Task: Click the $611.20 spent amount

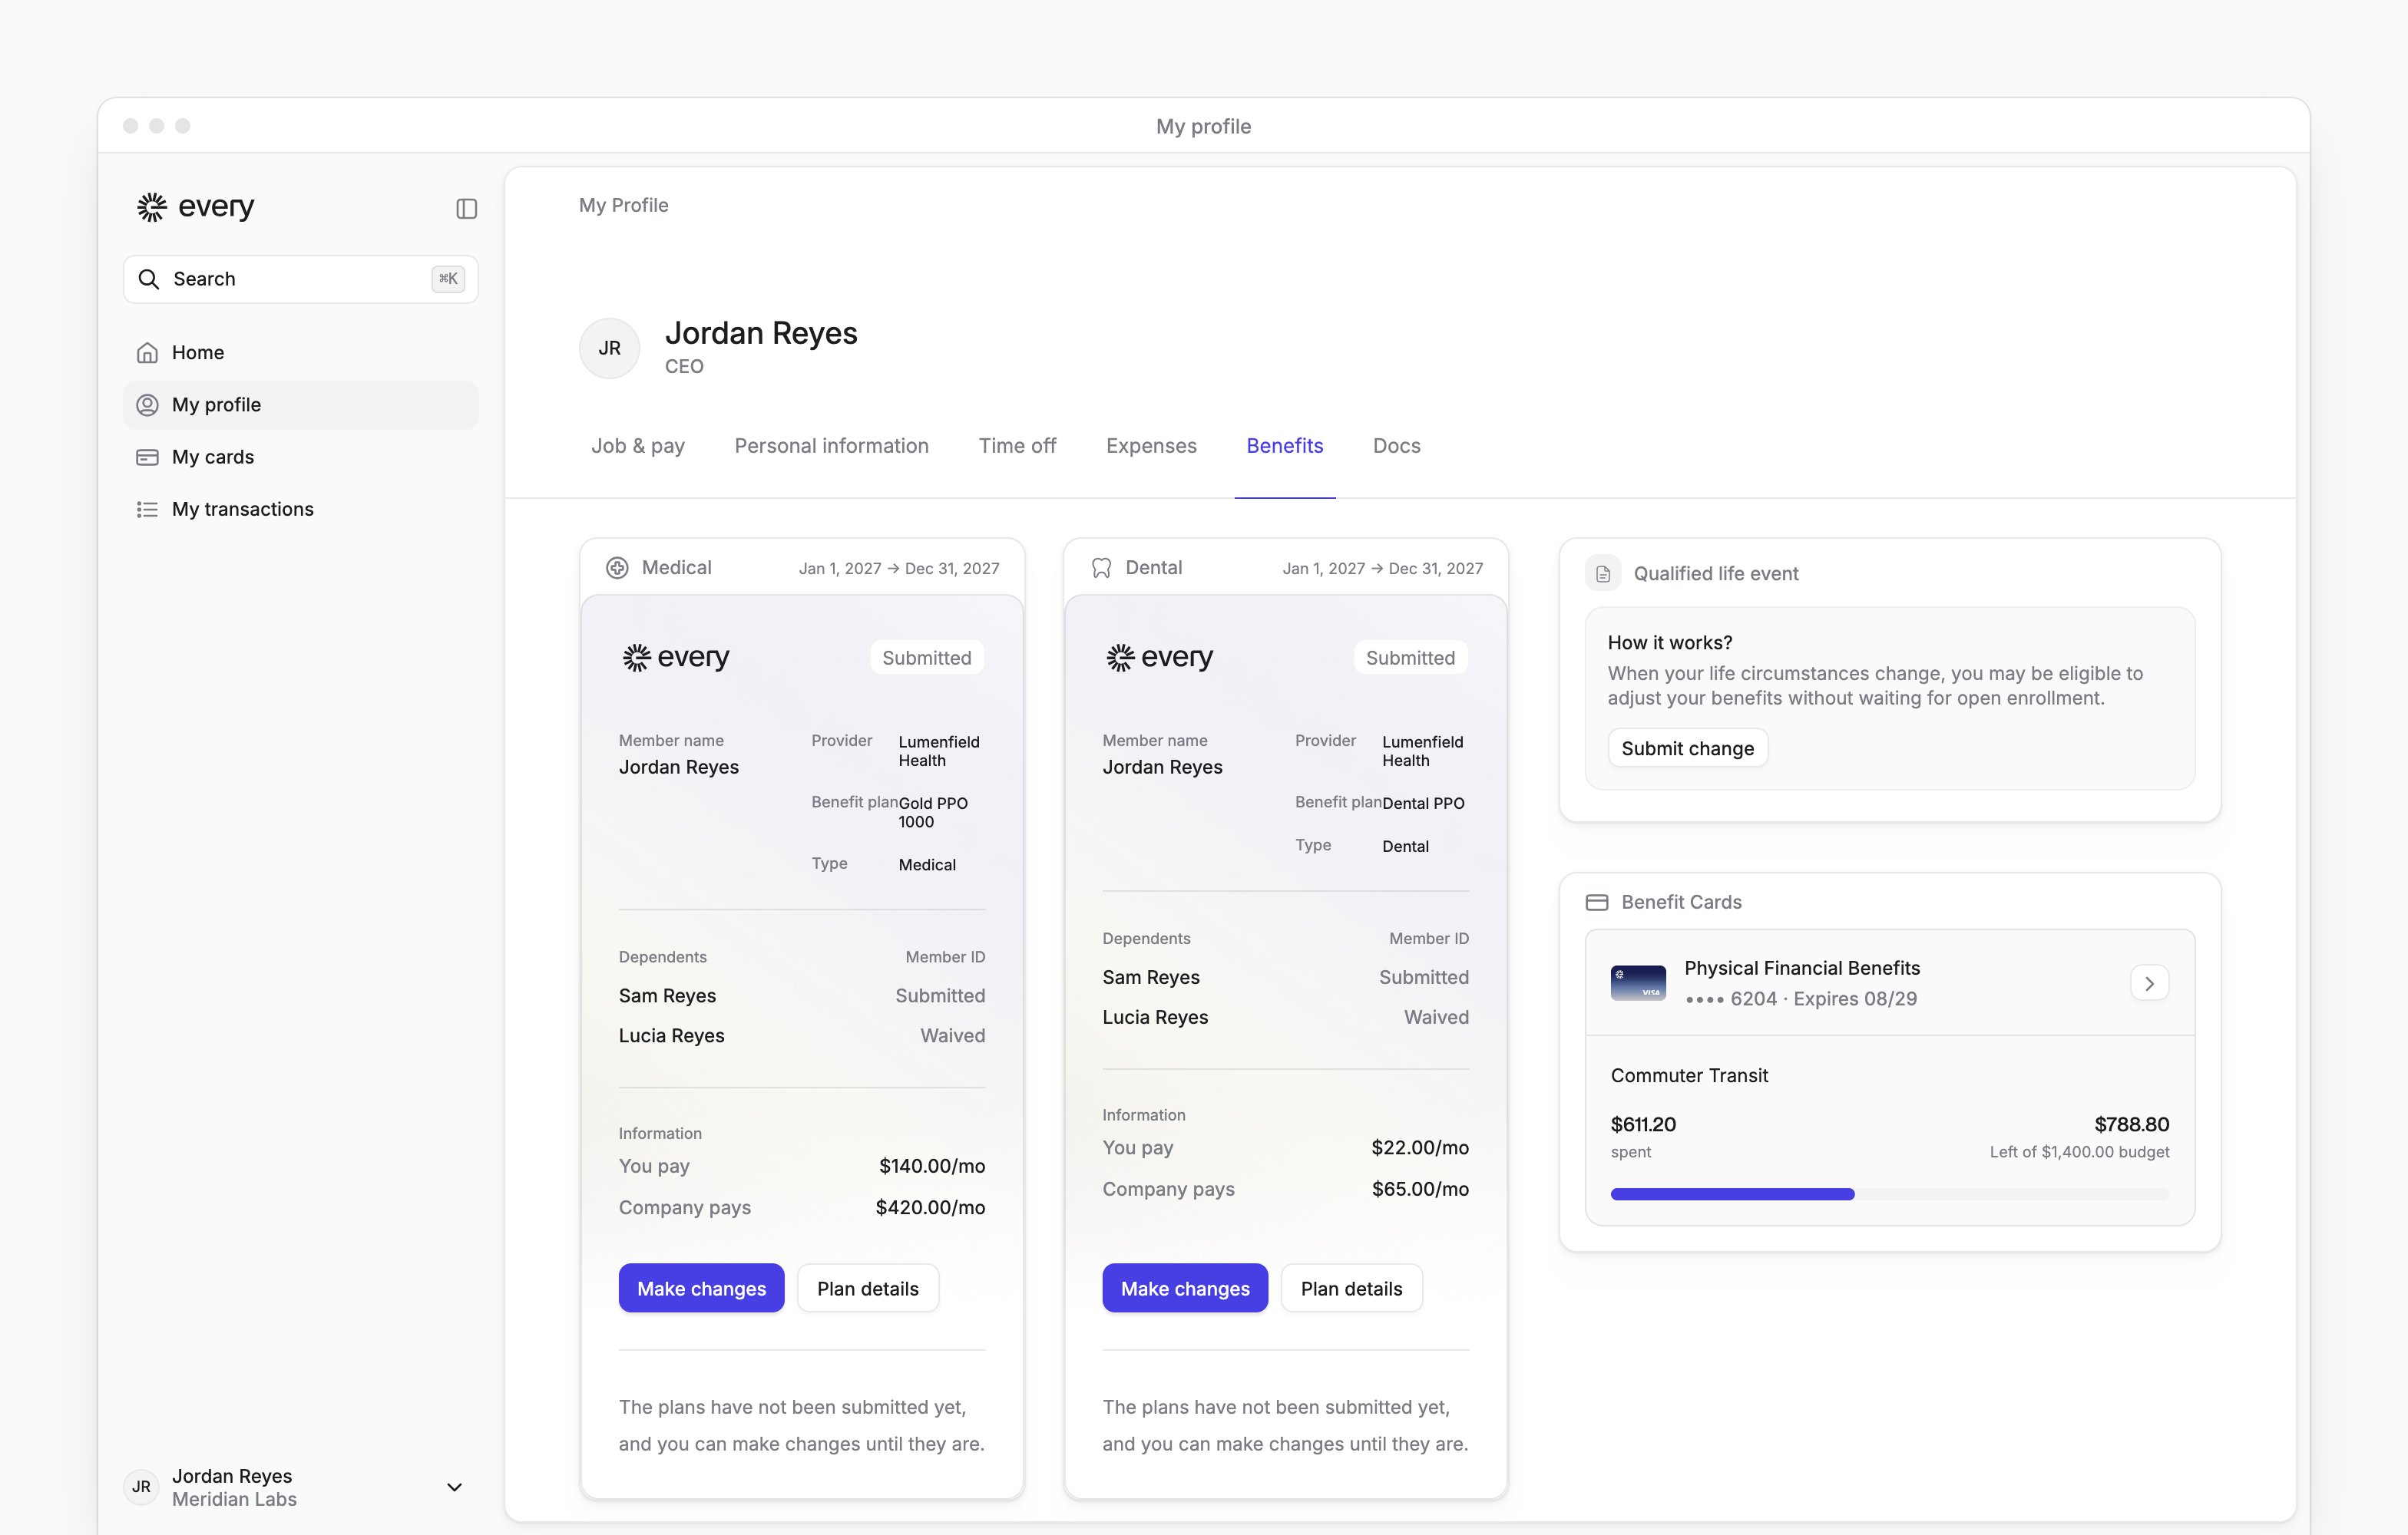Action: (1643, 1124)
